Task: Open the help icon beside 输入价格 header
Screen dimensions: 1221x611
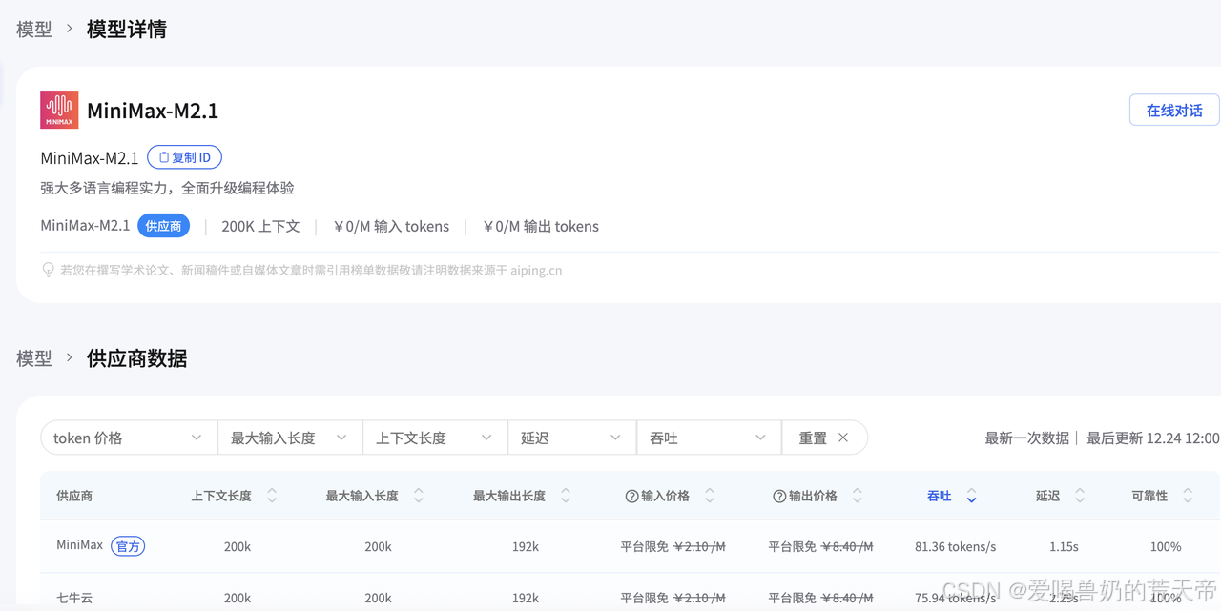Action: click(631, 495)
